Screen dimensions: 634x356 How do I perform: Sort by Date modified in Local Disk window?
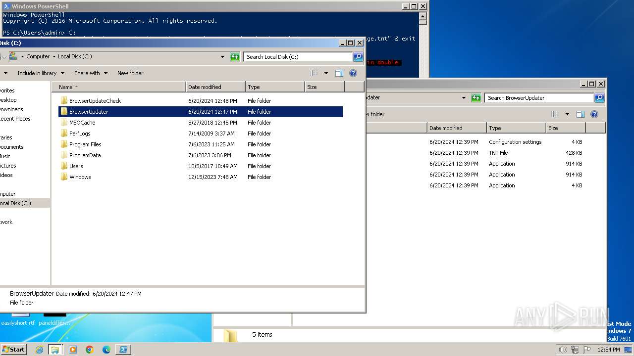pyautogui.click(x=215, y=87)
